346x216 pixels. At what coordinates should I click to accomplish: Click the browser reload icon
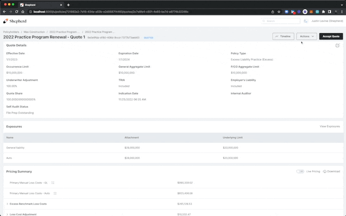pos(16,12)
